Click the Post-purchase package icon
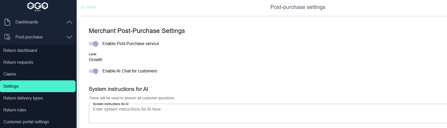This screenshot has height=128, width=447. 7,37
